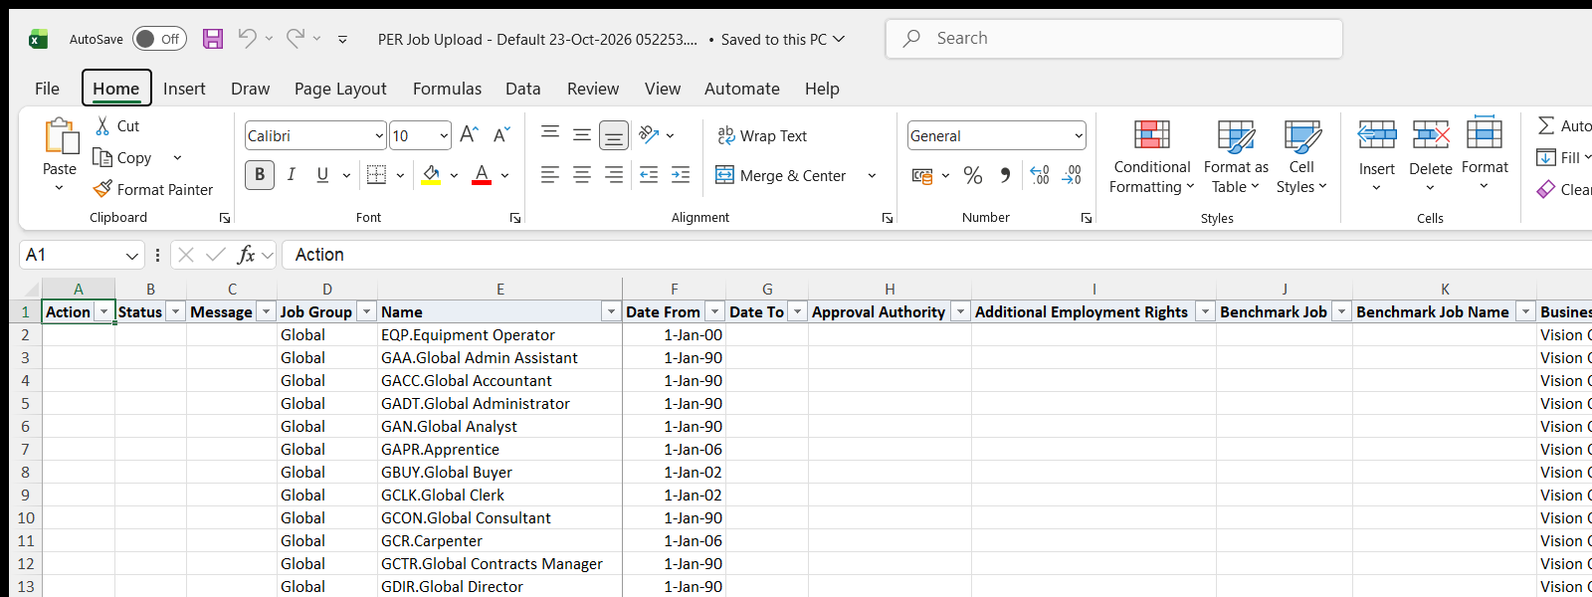
Task: Undo the last action
Action: point(247,39)
